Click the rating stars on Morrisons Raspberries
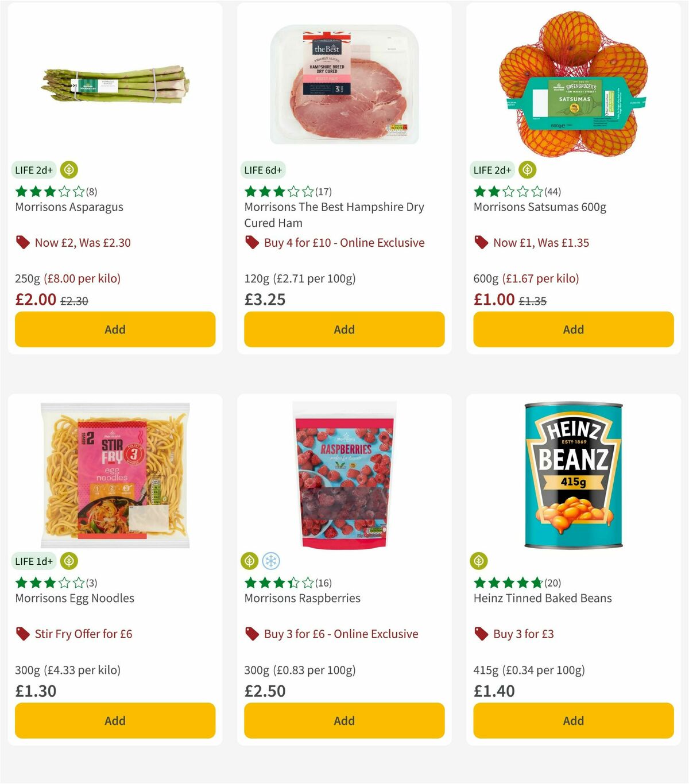Viewport: 689px width, 784px height. tap(278, 582)
